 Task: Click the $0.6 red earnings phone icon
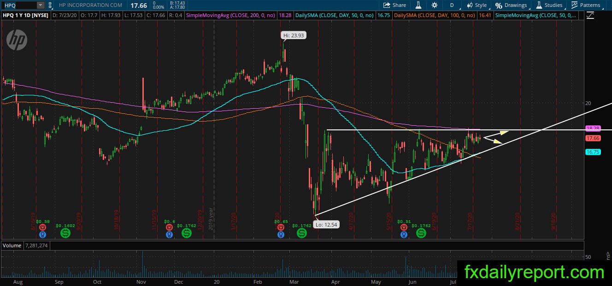(x=170, y=227)
